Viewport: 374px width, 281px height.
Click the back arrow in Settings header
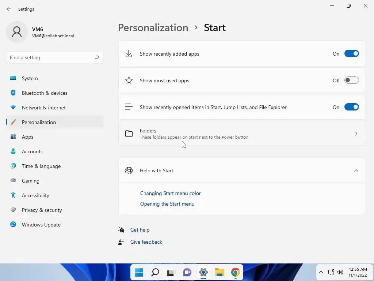(9, 9)
